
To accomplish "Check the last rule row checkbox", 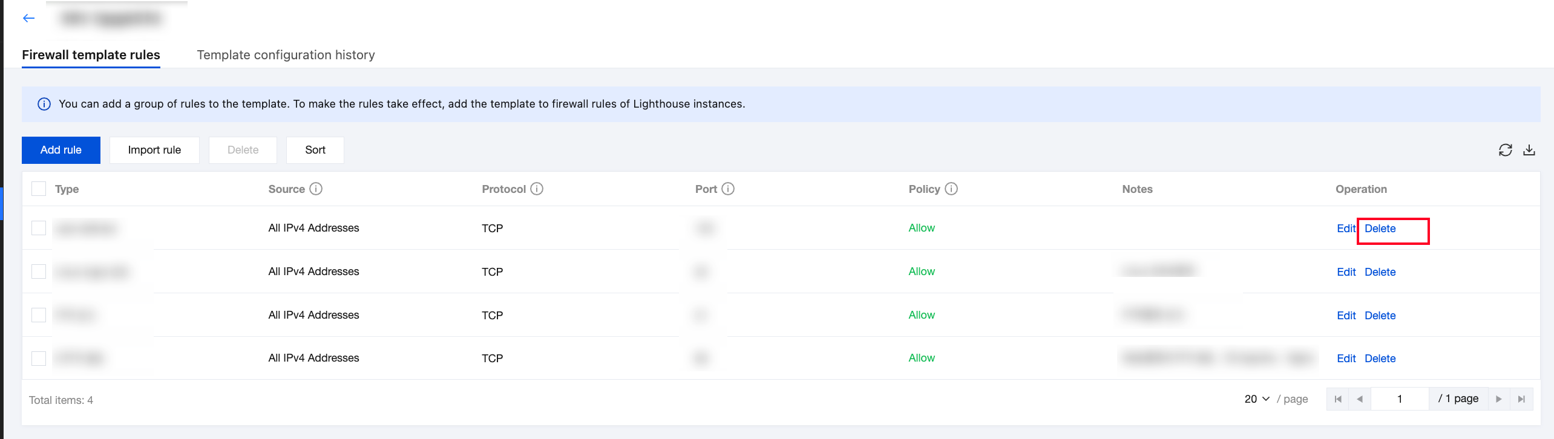I will (39, 358).
